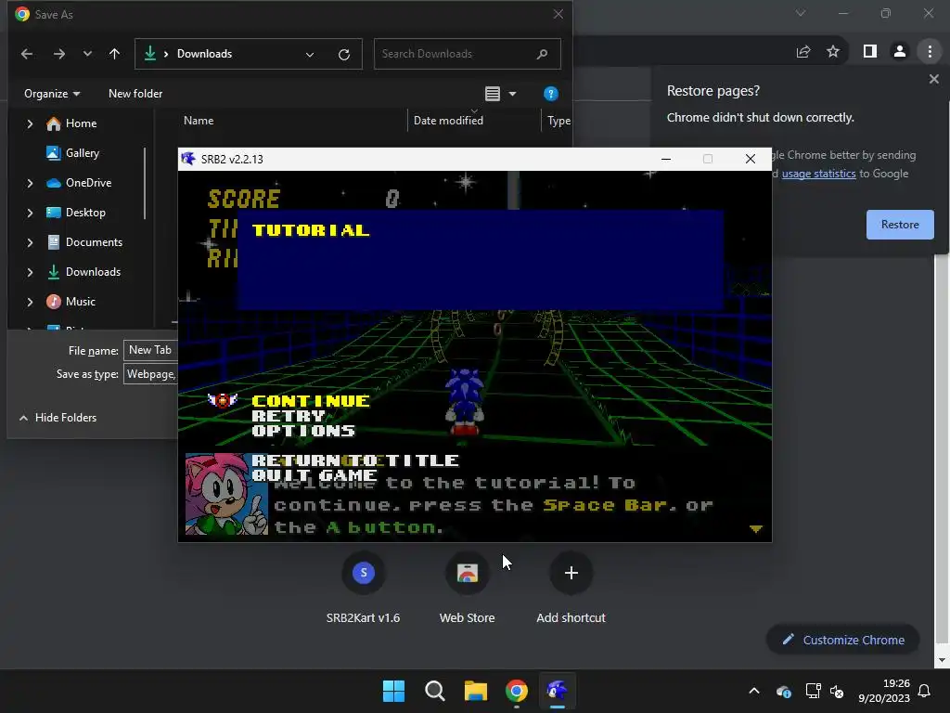Viewport: 950px width, 713px height.
Task: Expand the Documents tree node
Action: pos(30,242)
